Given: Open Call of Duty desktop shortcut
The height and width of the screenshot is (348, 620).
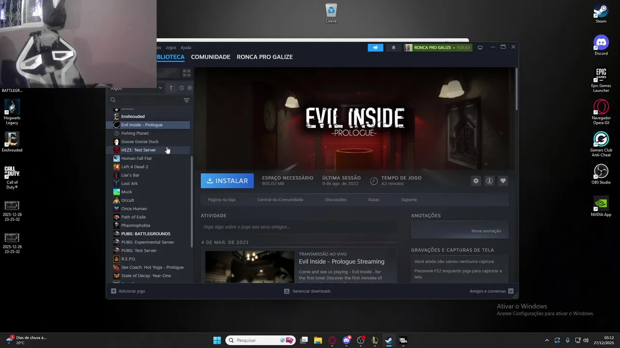Looking at the screenshot, I should pos(12,177).
